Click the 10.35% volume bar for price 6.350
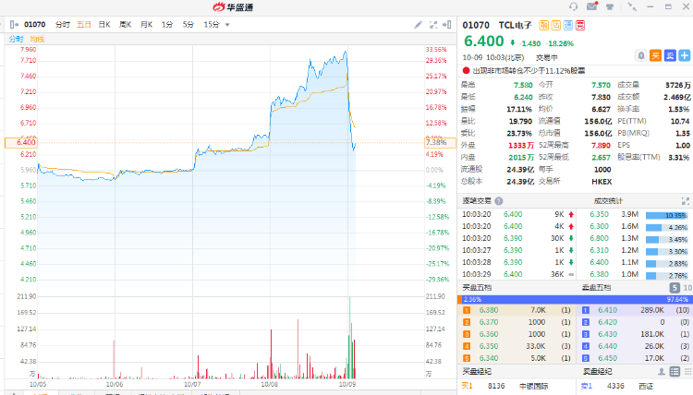This screenshot has height=395, width=693. point(666,215)
